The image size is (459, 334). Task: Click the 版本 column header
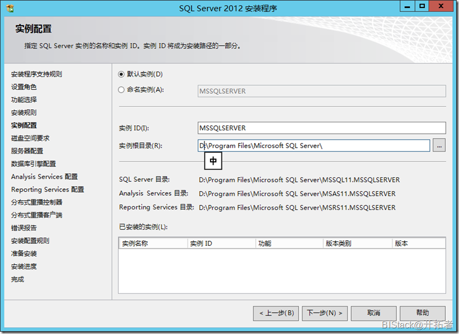[418, 244]
